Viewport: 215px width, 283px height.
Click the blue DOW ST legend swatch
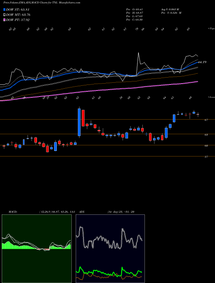point(5,9)
